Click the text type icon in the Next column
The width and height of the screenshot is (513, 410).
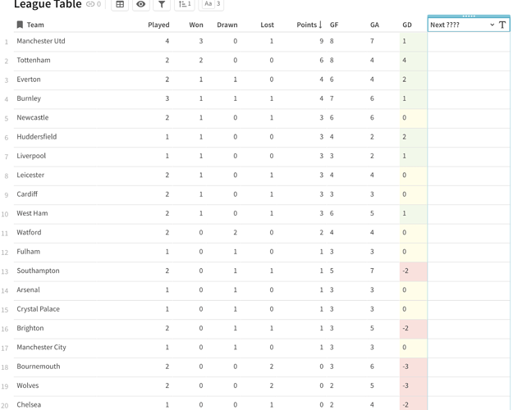pyautogui.click(x=502, y=25)
